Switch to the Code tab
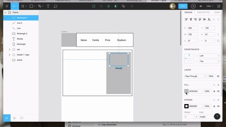Viewport: 226px width, 127px height. click(217, 12)
